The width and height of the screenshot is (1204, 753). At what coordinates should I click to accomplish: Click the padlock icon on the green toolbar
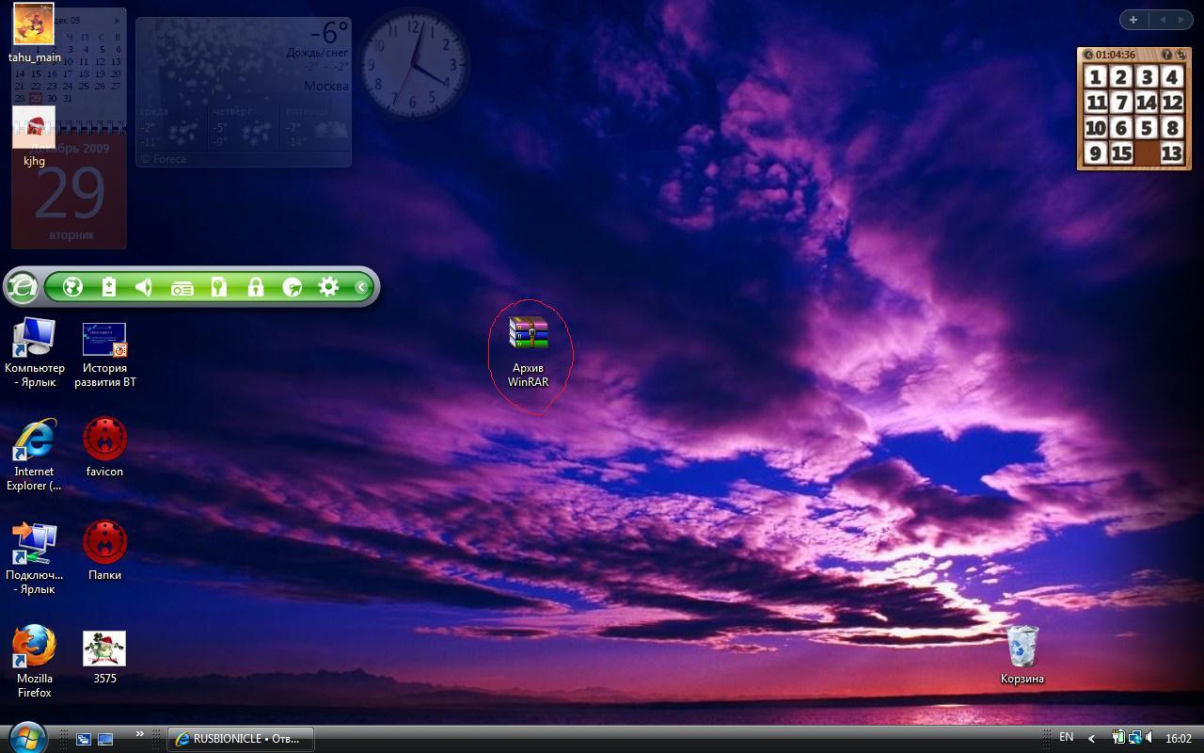tap(255, 287)
